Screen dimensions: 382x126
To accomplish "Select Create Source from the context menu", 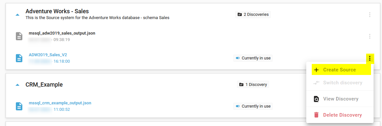I will coord(340,70).
